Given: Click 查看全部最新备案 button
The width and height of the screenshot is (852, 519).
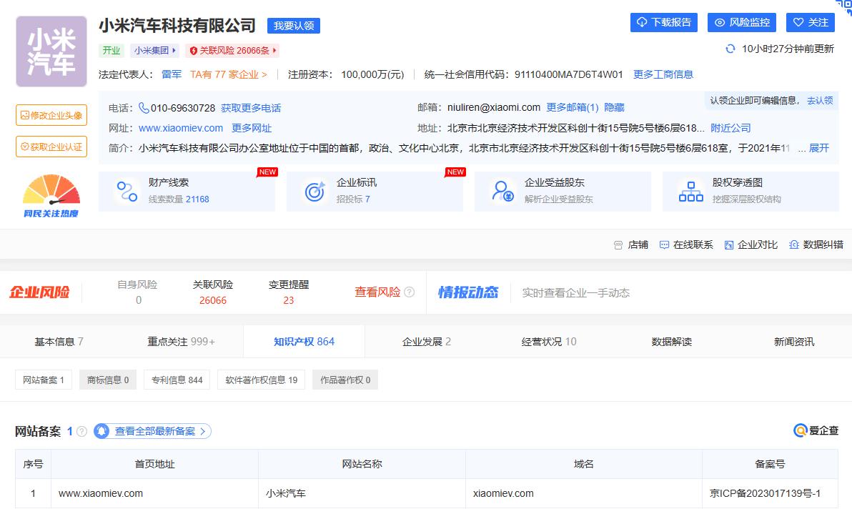Looking at the screenshot, I should click(152, 431).
